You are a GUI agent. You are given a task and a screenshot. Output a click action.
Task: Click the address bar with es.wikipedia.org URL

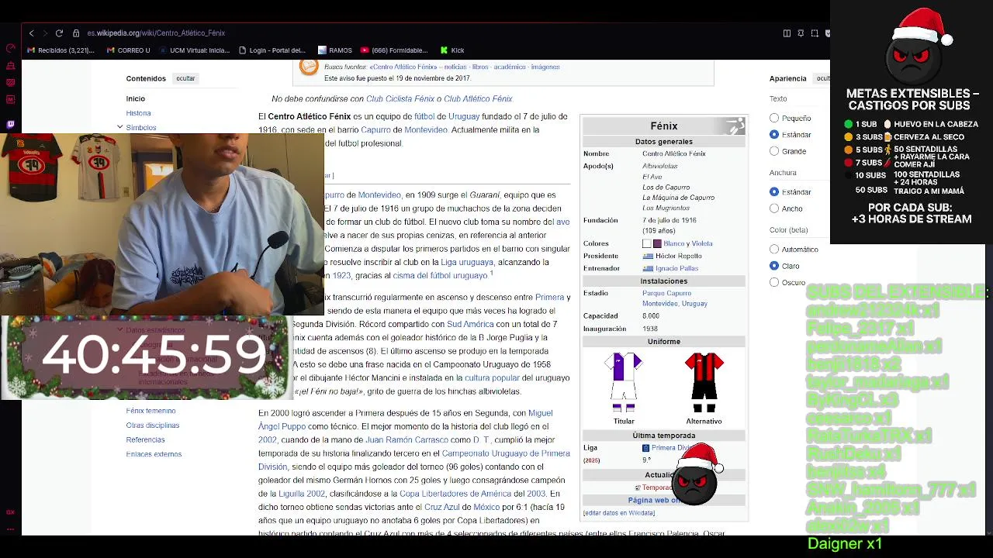156,33
